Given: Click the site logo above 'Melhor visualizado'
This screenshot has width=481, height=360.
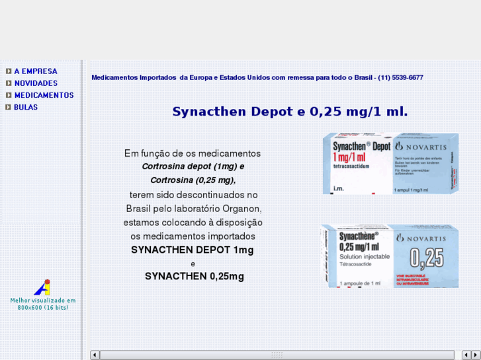Looking at the screenshot, I should tap(42, 287).
